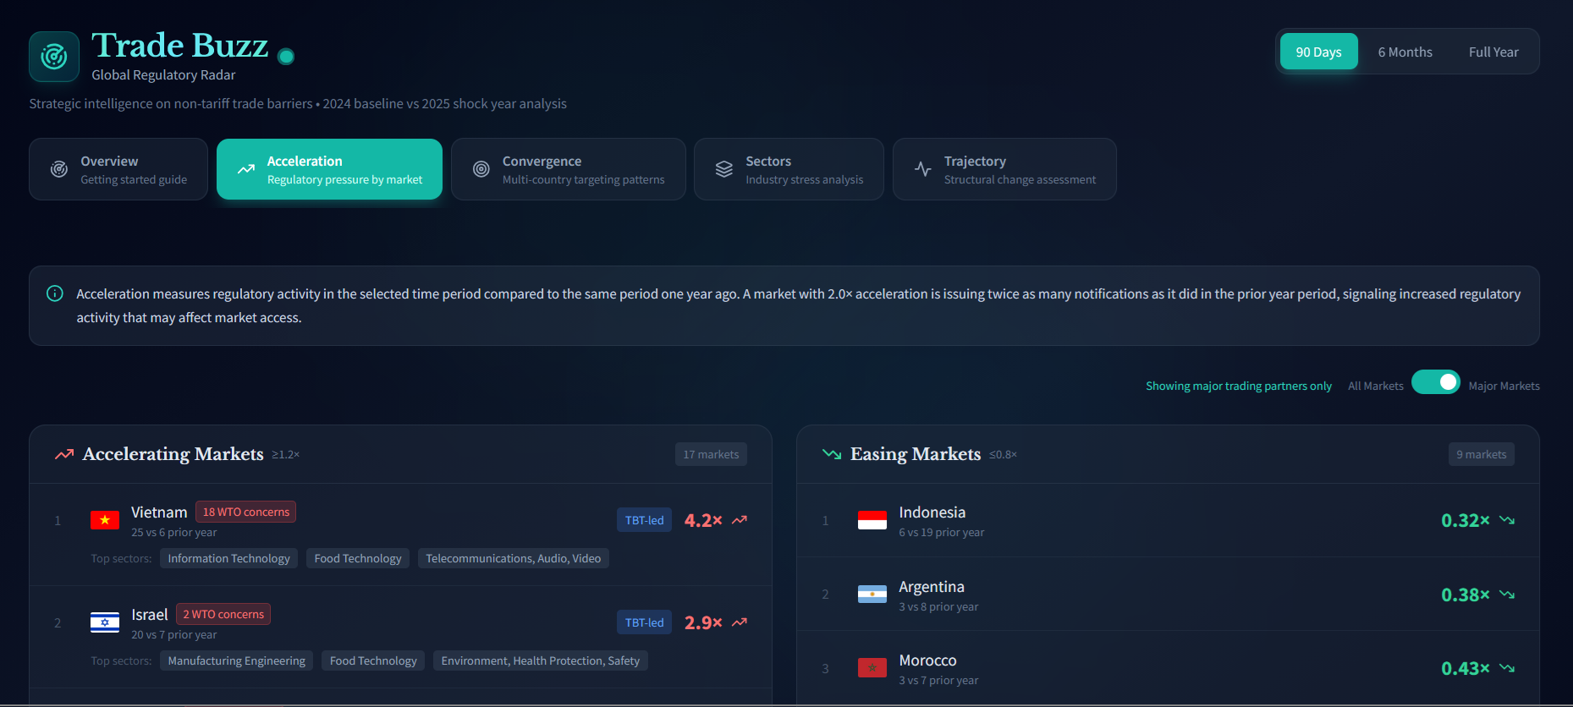
Task: Open the Overview getting started tab
Action: 118,169
